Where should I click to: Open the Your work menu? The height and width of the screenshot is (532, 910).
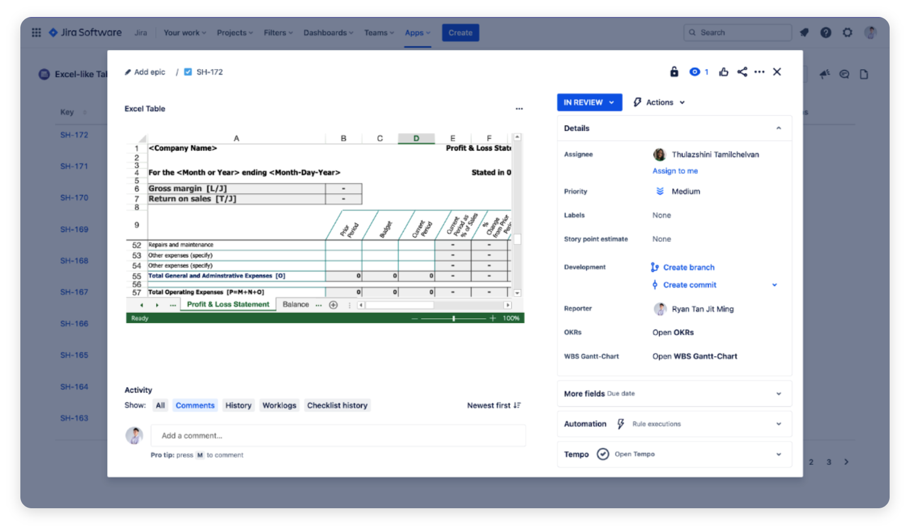click(x=184, y=33)
